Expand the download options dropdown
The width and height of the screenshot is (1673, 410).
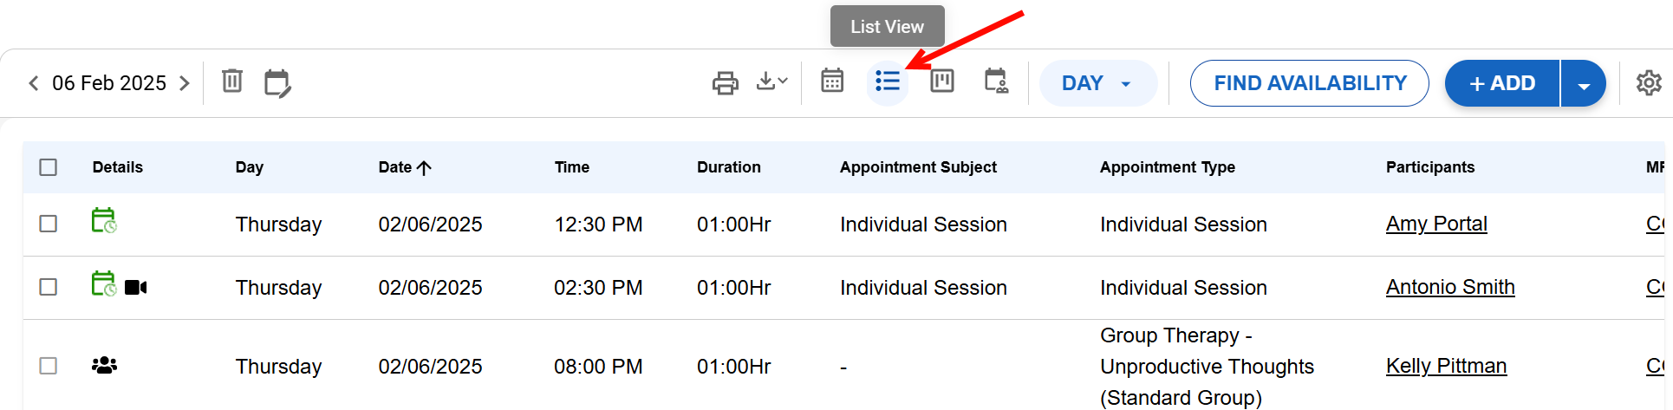click(771, 81)
